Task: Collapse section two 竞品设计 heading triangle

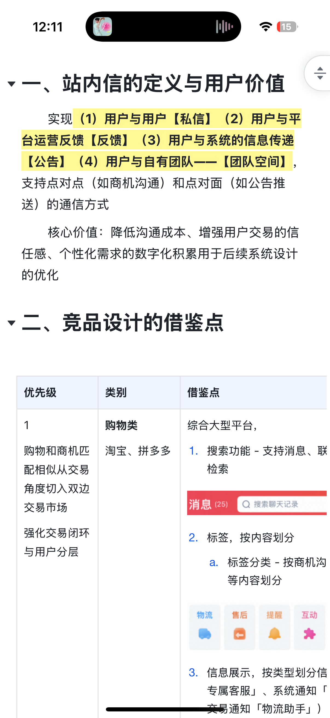Action: click(x=11, y=323)
